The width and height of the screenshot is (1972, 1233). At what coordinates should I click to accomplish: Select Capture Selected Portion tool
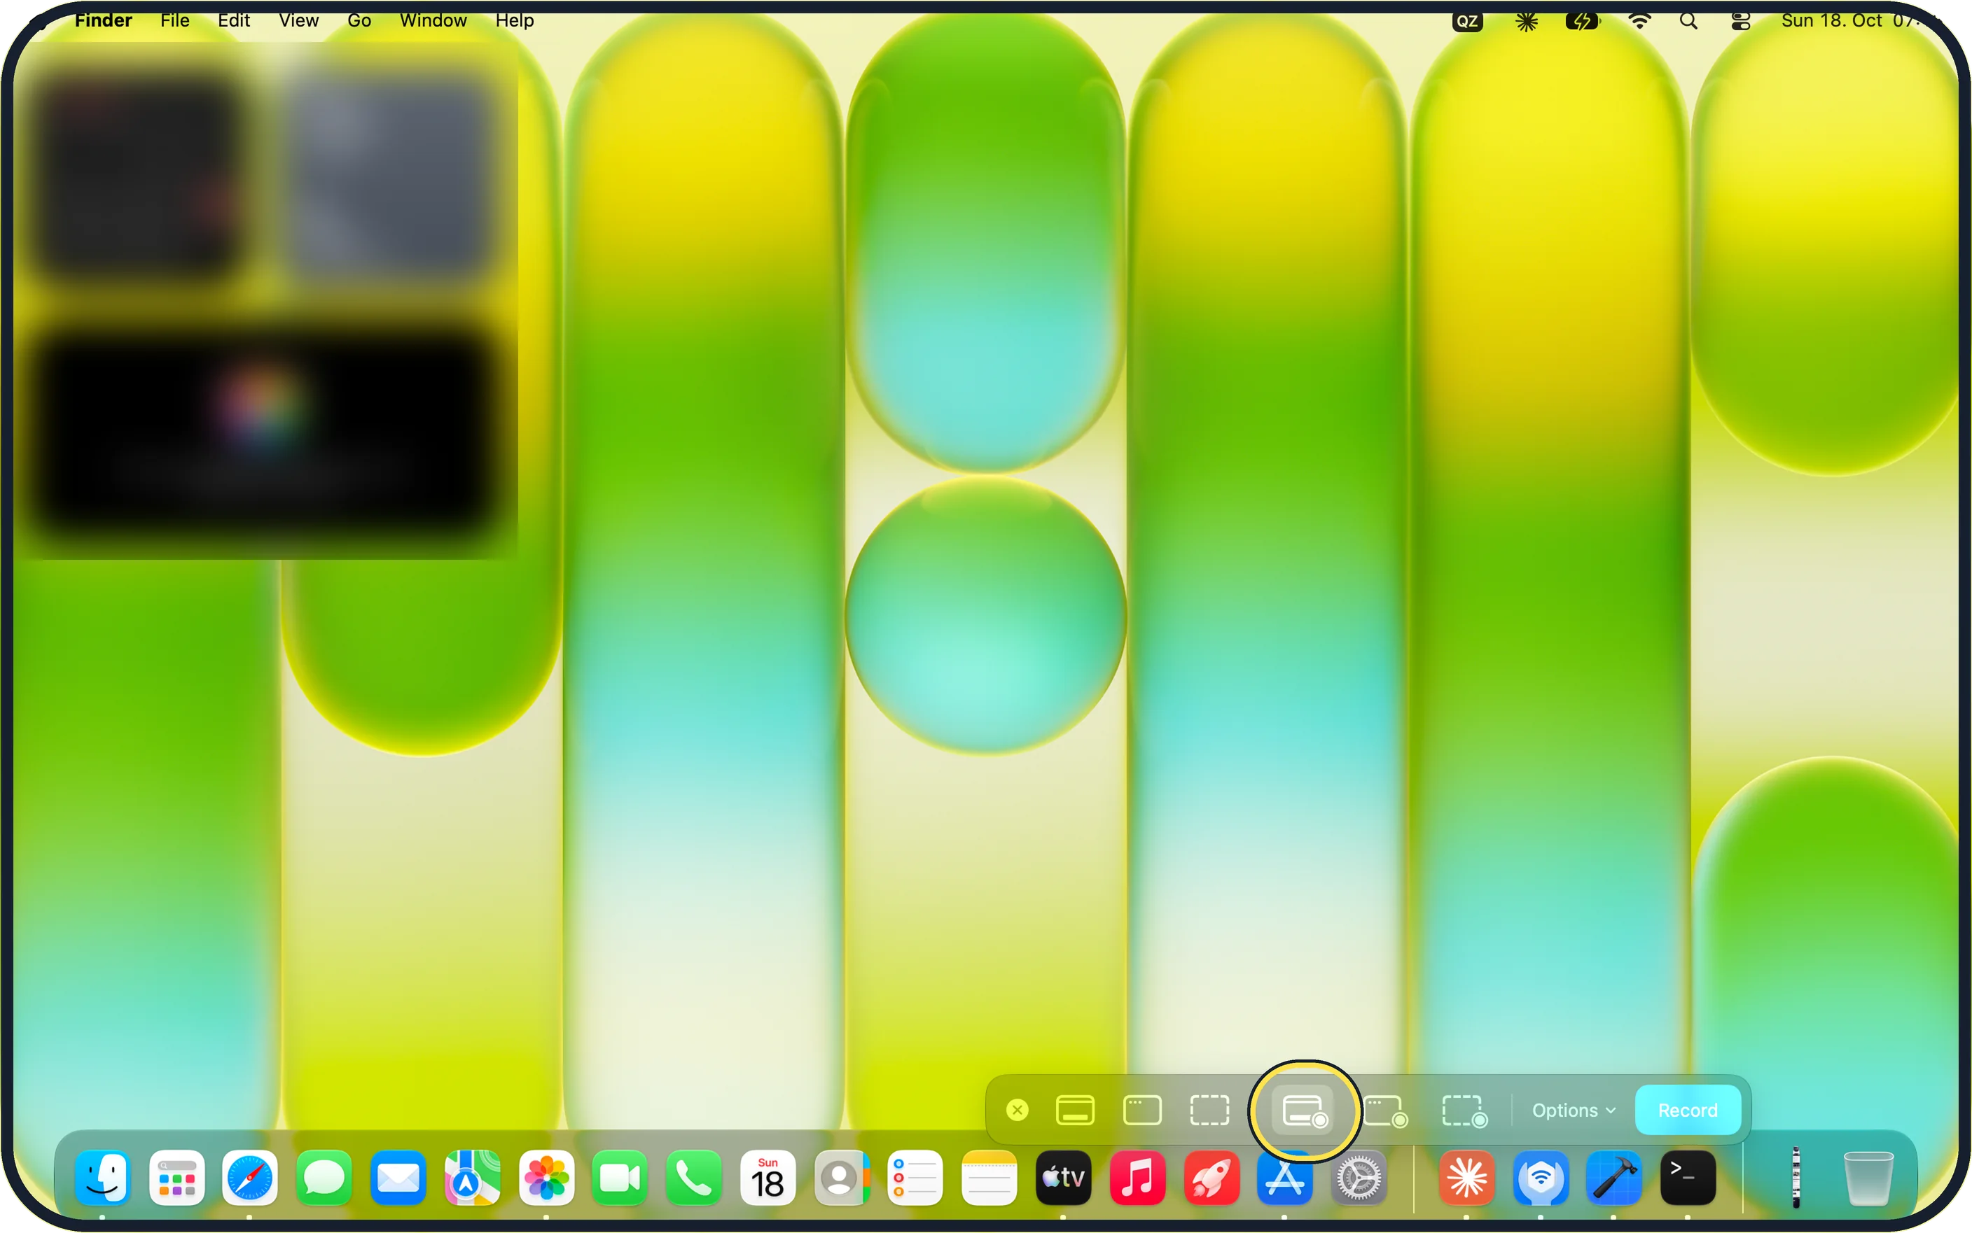point(1208,1110)
